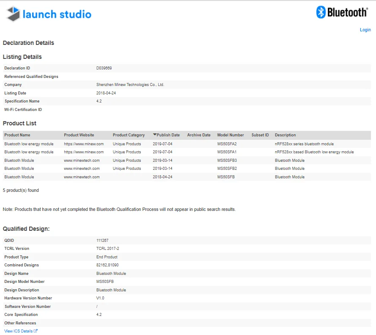The image size is (376, 335).
Task: Click TCRL Version value TCRL 2017-2
Action: (x=108, y=249)
